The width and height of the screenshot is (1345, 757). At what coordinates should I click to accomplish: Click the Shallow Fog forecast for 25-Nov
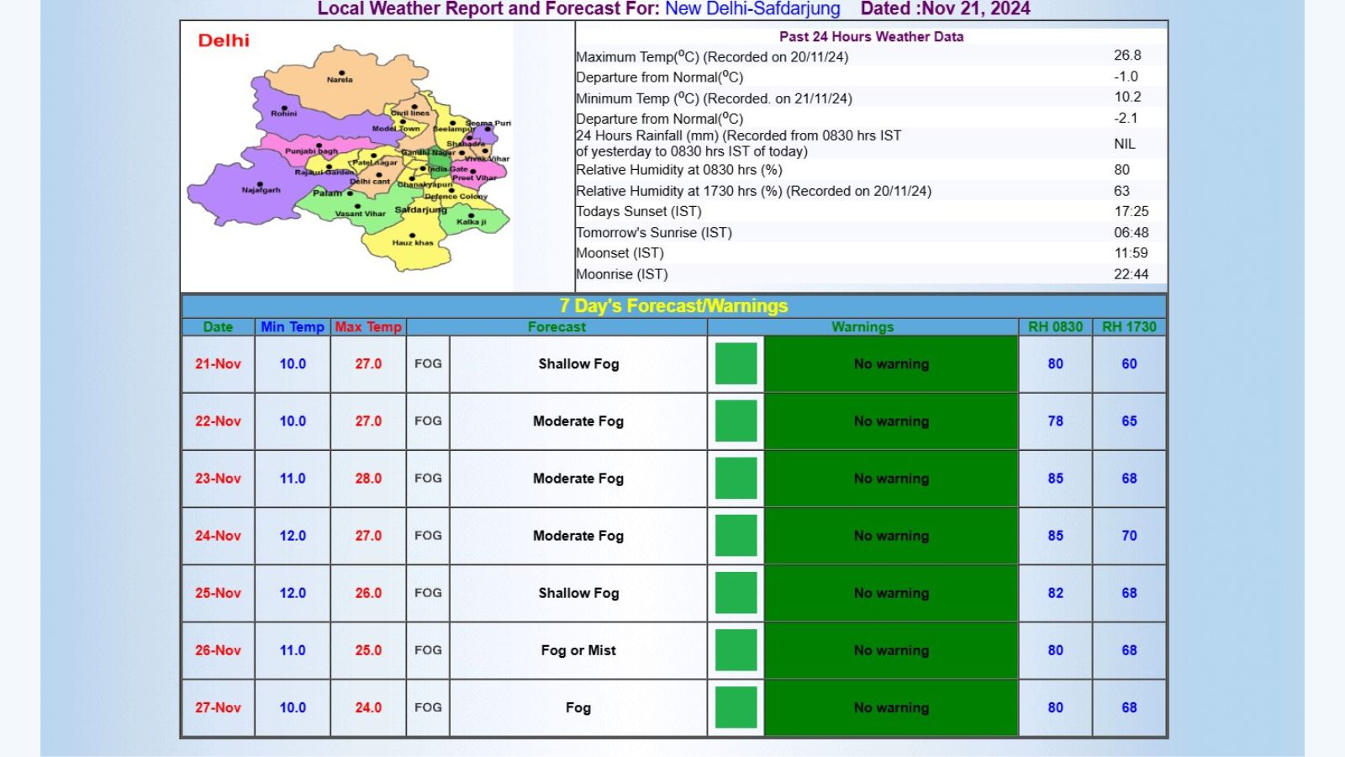click(x=578, y=593)
